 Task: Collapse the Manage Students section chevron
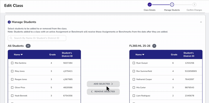click(x=201, y=22)
